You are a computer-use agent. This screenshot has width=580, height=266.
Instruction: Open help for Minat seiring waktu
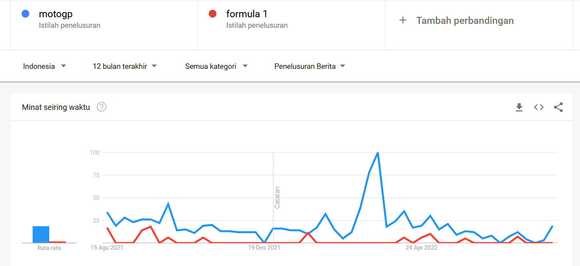point(102,107)
